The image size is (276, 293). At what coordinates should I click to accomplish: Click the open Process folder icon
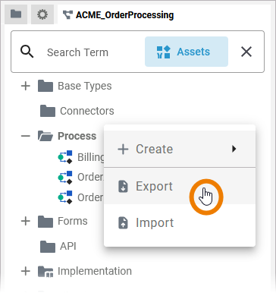tap(45, 136)
